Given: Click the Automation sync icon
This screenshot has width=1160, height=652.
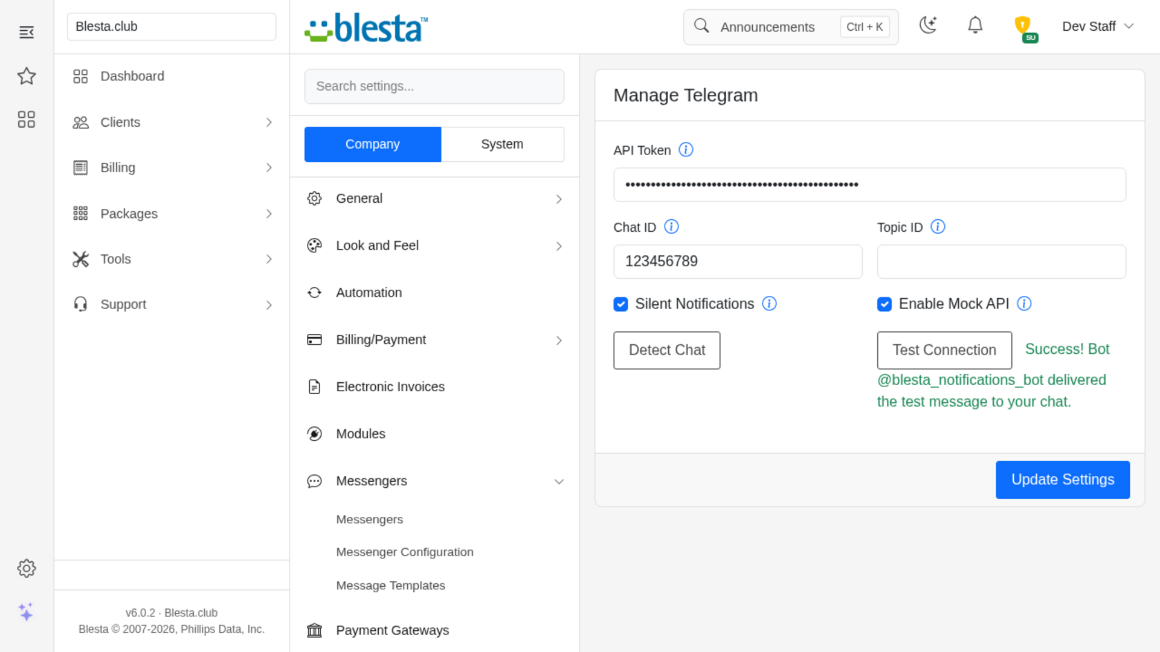Looking at the screenshot, I should coord(314,293).
